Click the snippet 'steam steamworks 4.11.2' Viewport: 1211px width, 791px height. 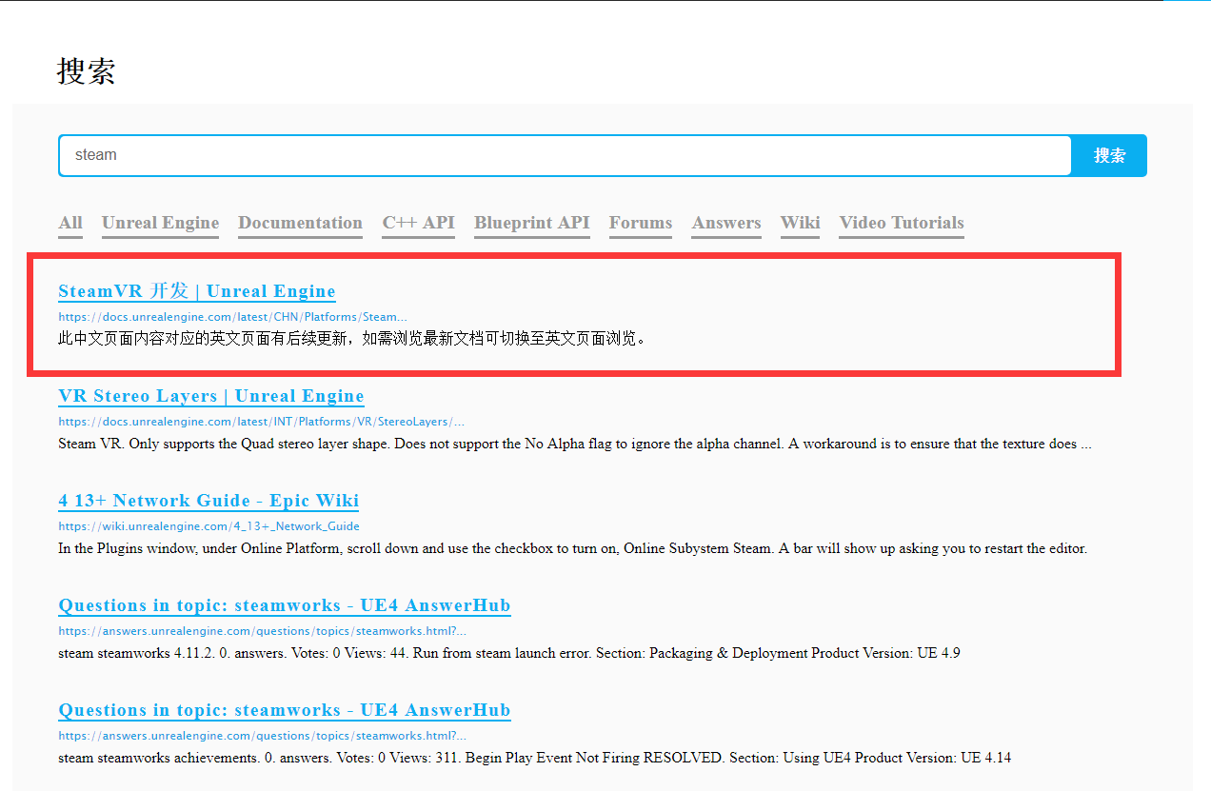point(508,653)
